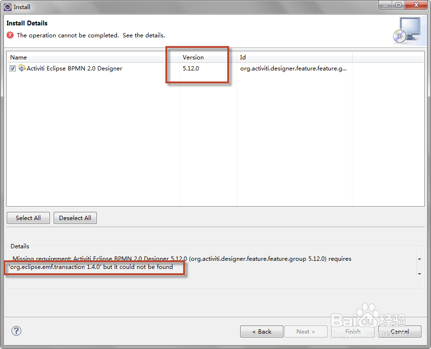Go back with the < Back button

(x=262, y=331)
